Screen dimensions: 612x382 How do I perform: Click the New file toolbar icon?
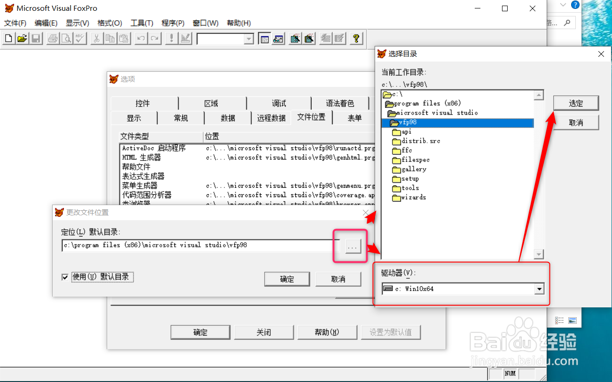pos(8,38)
